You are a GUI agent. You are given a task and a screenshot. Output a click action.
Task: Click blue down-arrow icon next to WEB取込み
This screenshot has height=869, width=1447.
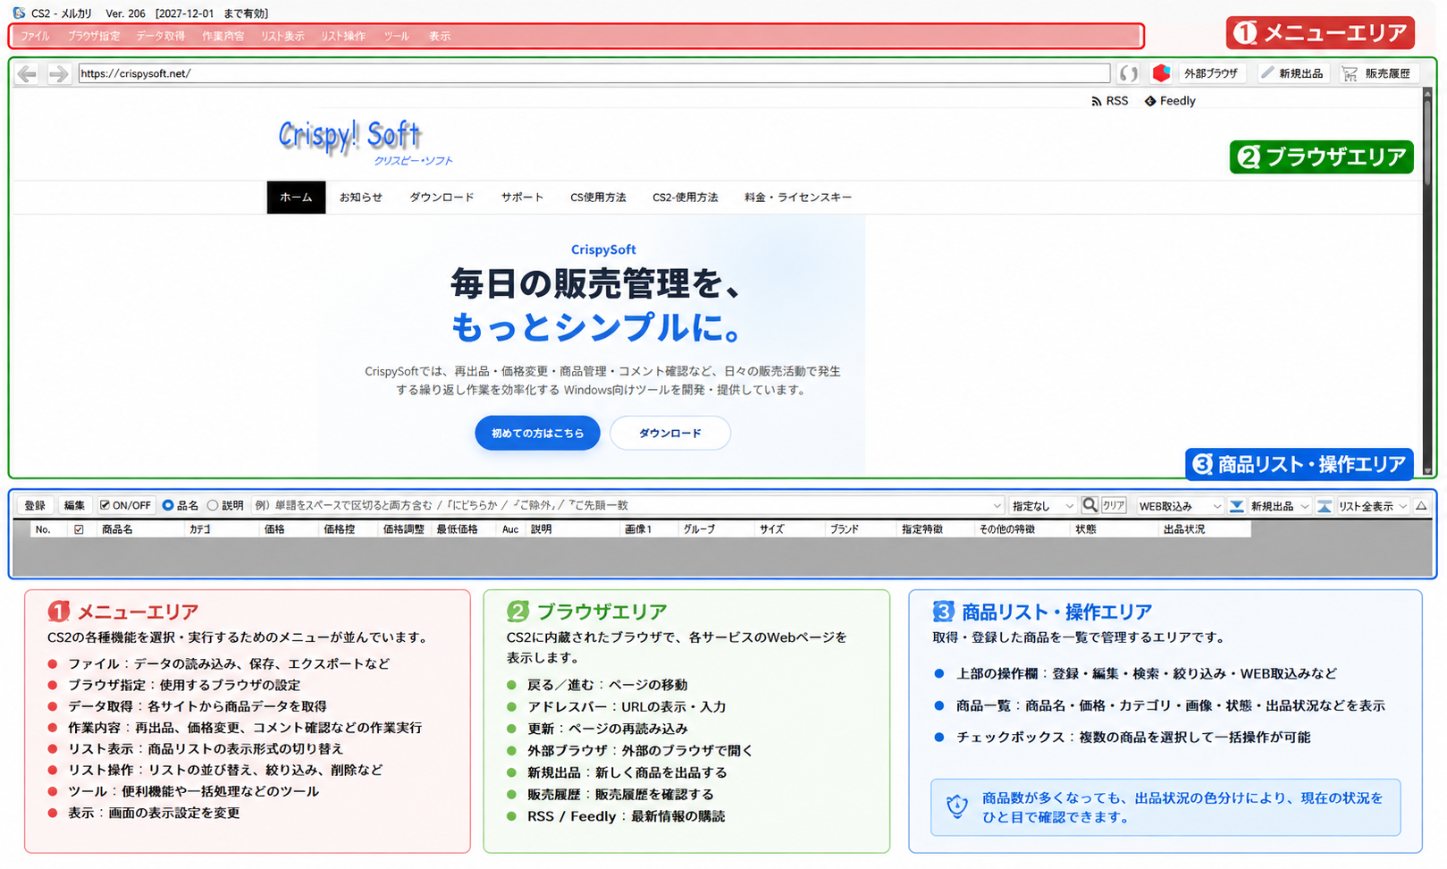[1236, 506]
